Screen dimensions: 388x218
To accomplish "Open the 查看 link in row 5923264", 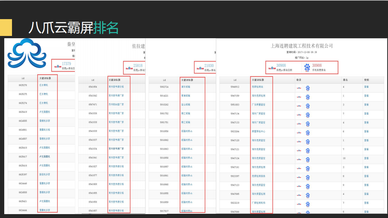I will point(366,131).
